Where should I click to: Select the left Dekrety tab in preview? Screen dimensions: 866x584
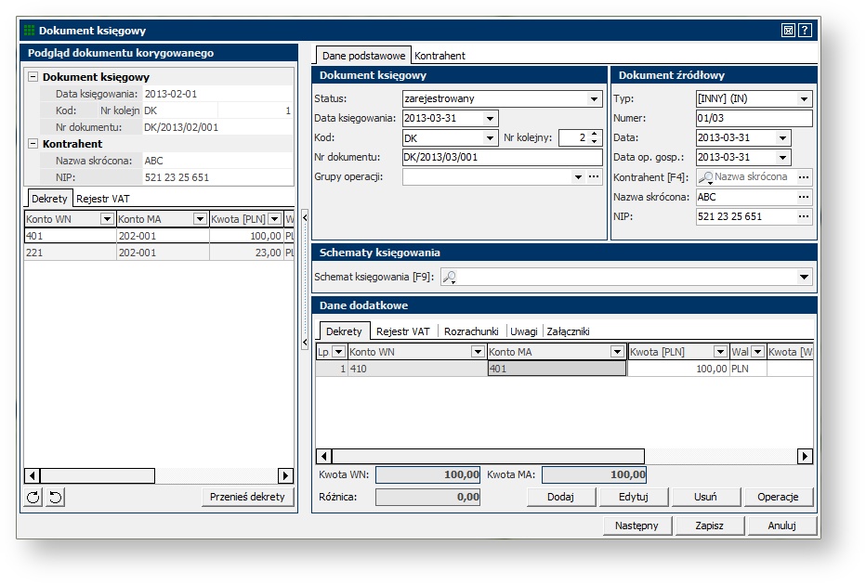(49, 198)
